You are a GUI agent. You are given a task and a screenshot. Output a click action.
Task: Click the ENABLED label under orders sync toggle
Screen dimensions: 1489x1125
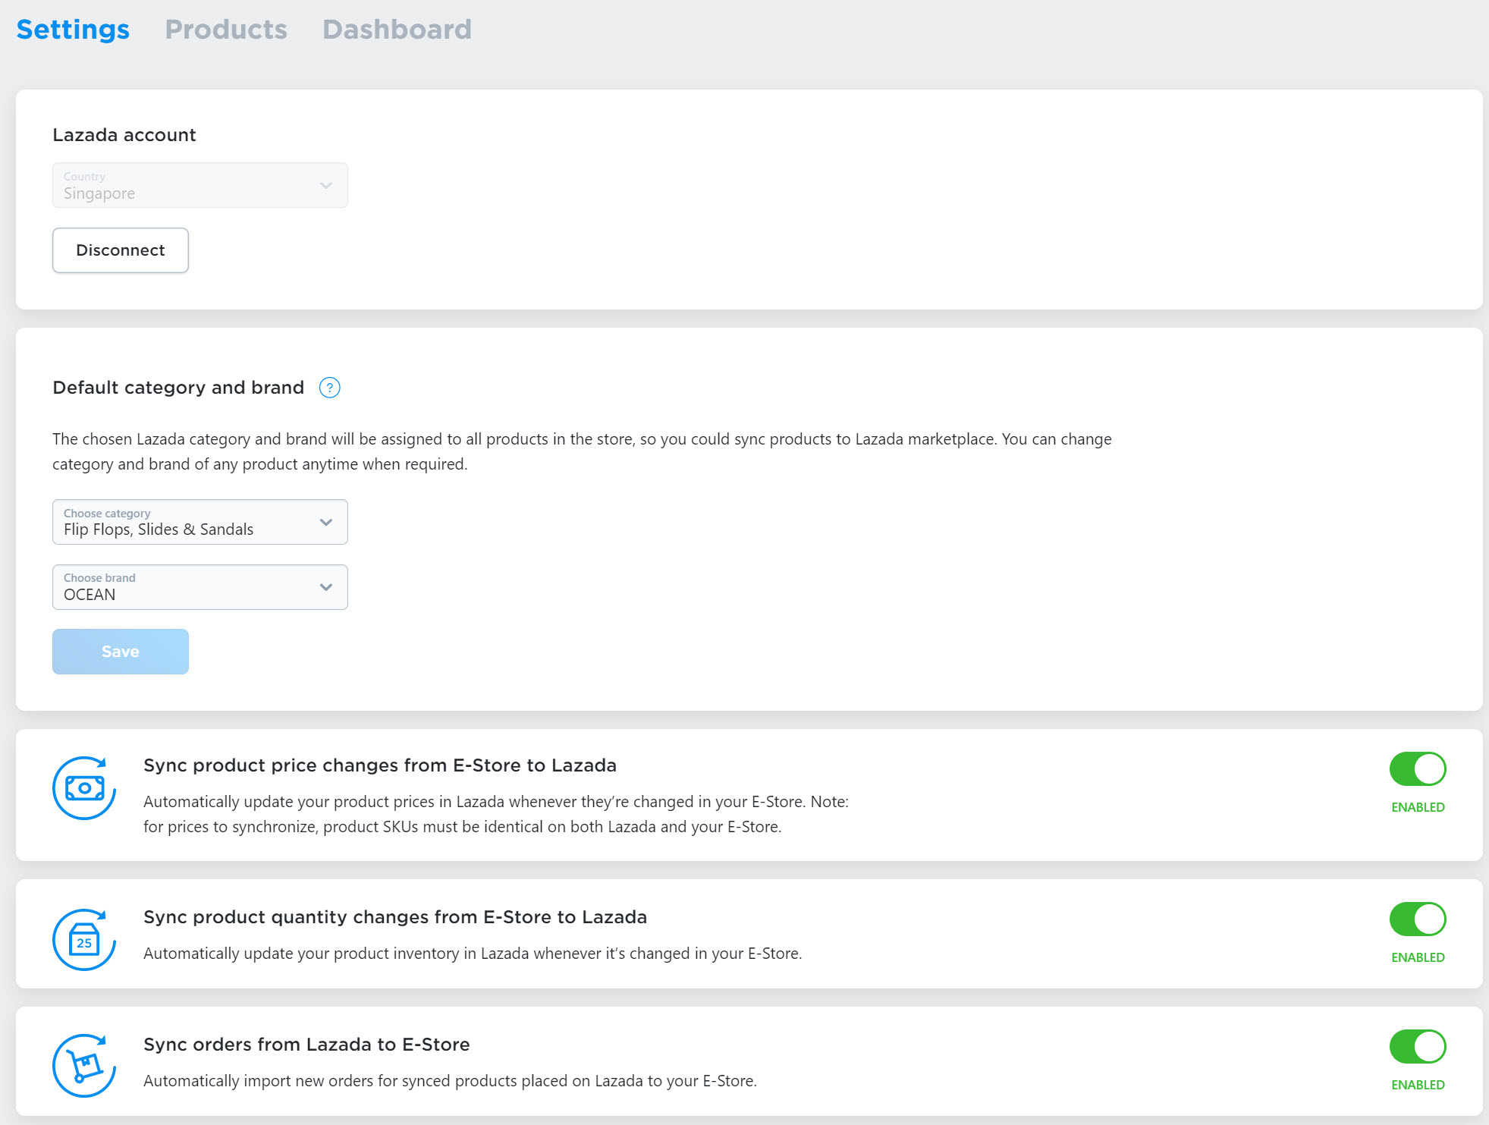coord(1418,1085)
